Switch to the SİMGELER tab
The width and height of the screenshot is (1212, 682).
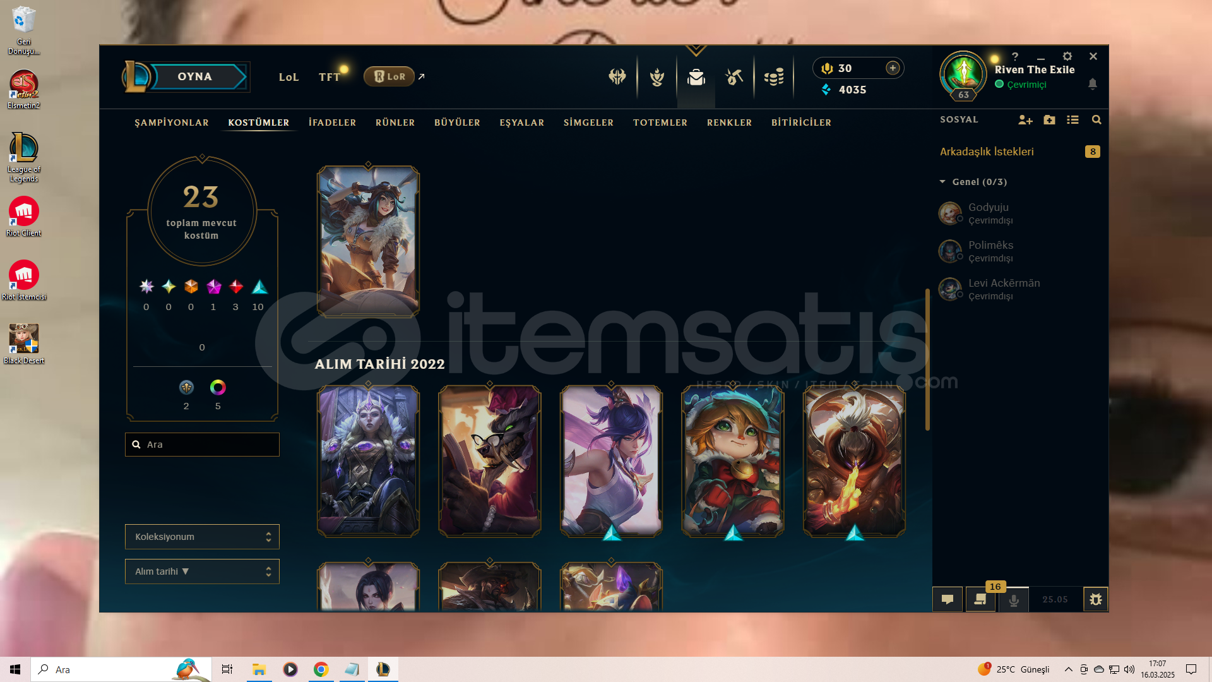tap(588, 123)
